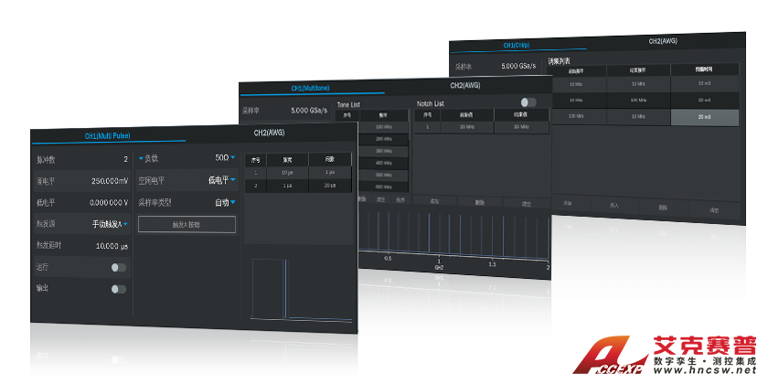The width and height of the screenshot is (768, 384).
Task: Switch to the CH1(Chirp) tab
Action: [x=517, y=44]
